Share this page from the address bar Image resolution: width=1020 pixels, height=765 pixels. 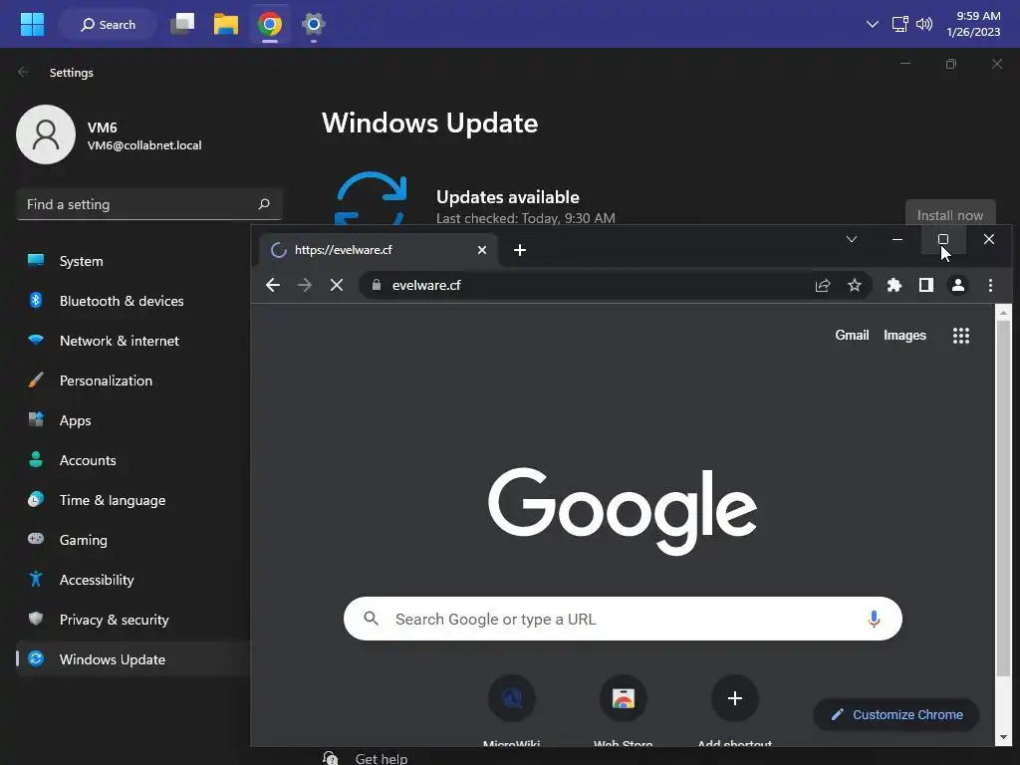coord(823,285)
